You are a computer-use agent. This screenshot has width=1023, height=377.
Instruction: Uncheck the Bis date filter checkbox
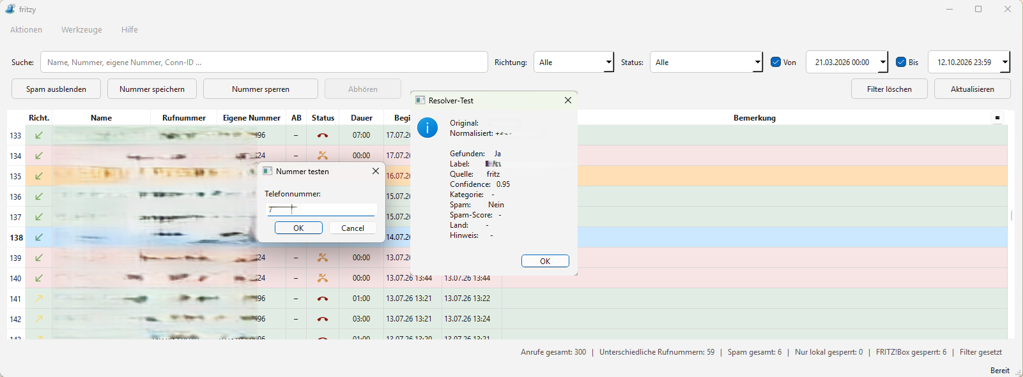coord(901,62)
